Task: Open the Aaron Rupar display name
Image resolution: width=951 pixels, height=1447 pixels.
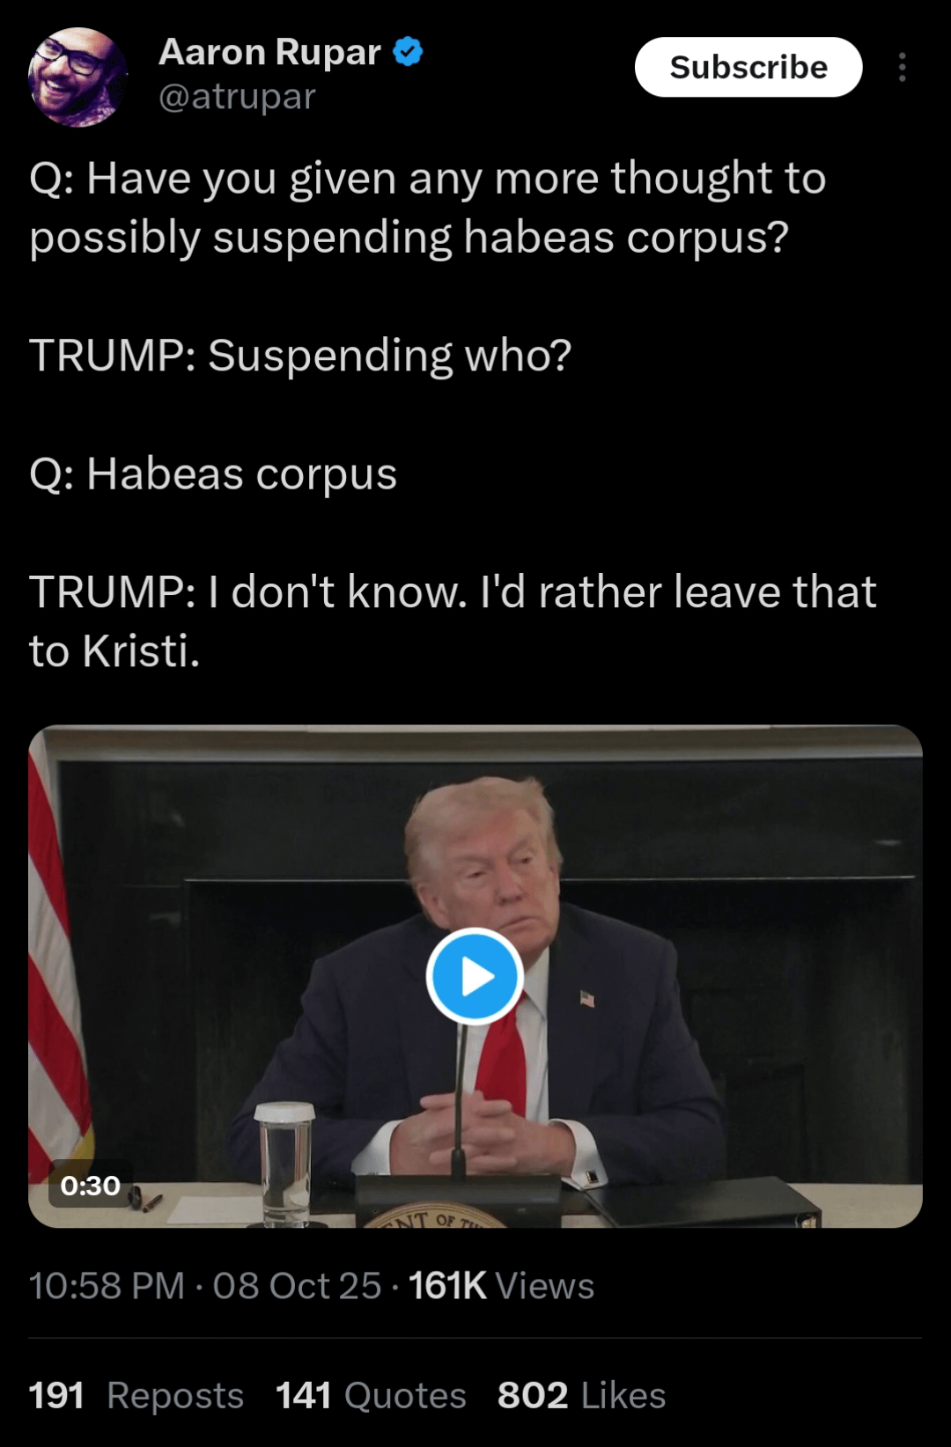Action: click(x=269, y=52)
